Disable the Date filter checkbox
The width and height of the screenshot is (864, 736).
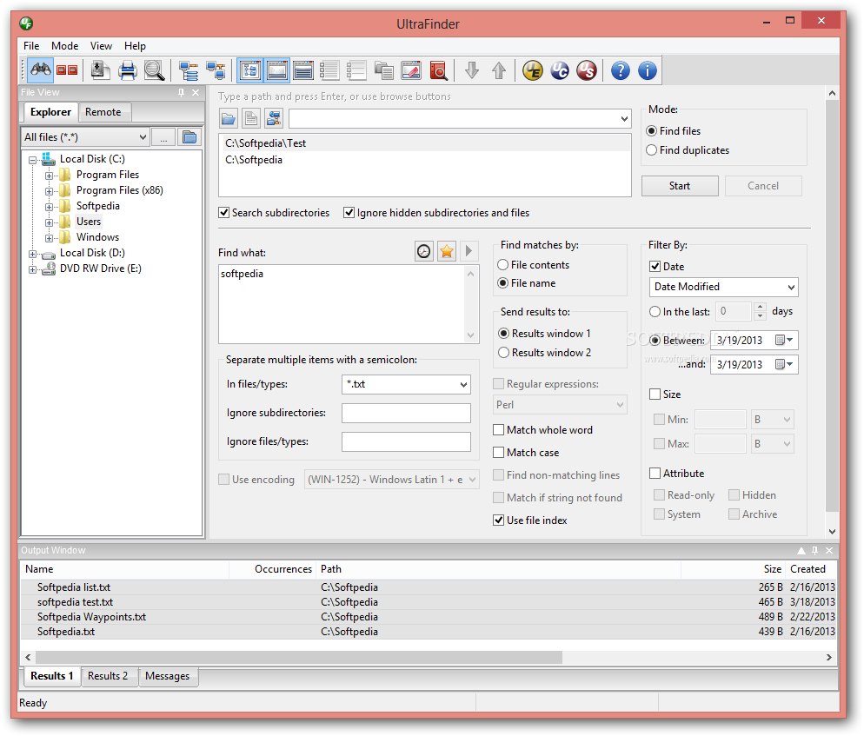pyautogui.click(x=655, y=267)
